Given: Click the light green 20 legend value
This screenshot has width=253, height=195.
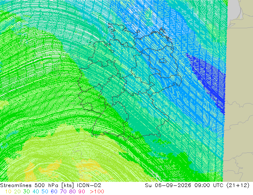Looking at the screenshot, I should point(17,191).
